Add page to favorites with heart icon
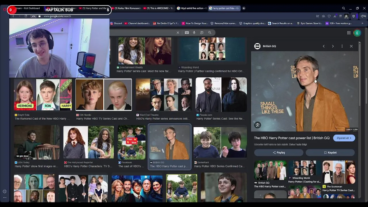Viewport: 368px width, 207px height. (x=329, y=16)
